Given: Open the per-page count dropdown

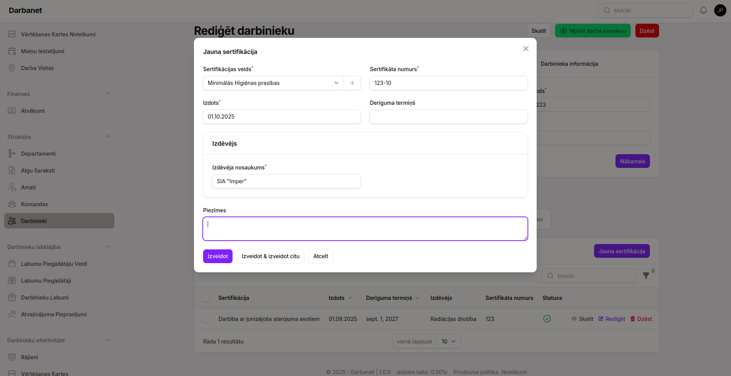Looking at the screenshot, I should (449, 342).
